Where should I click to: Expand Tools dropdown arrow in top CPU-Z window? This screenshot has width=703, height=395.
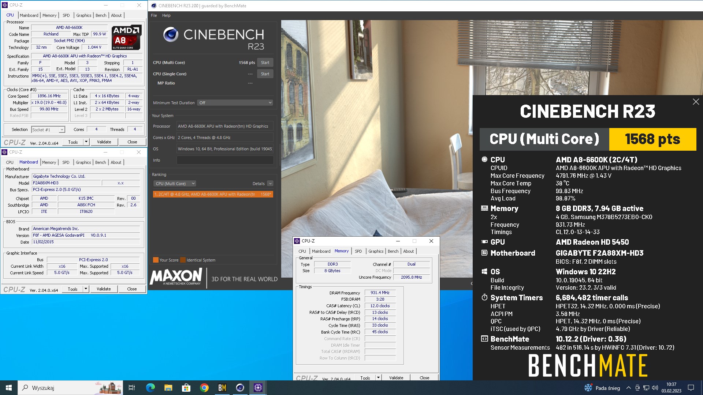pos(86,142)
